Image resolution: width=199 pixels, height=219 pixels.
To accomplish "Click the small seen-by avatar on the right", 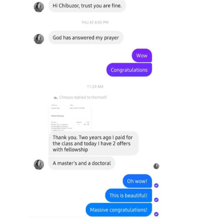I will click(156, 166).
